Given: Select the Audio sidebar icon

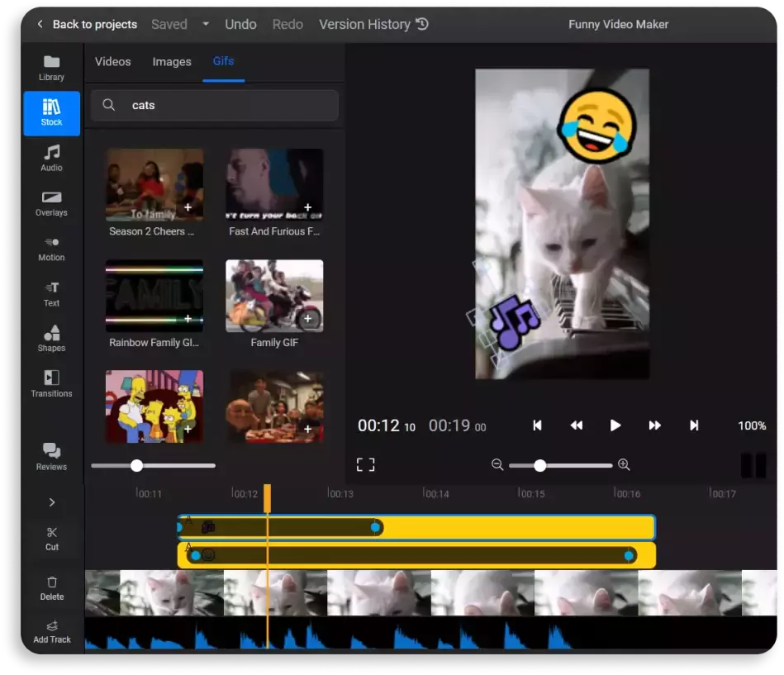Looking at the screenshot, I should point(51,158).
